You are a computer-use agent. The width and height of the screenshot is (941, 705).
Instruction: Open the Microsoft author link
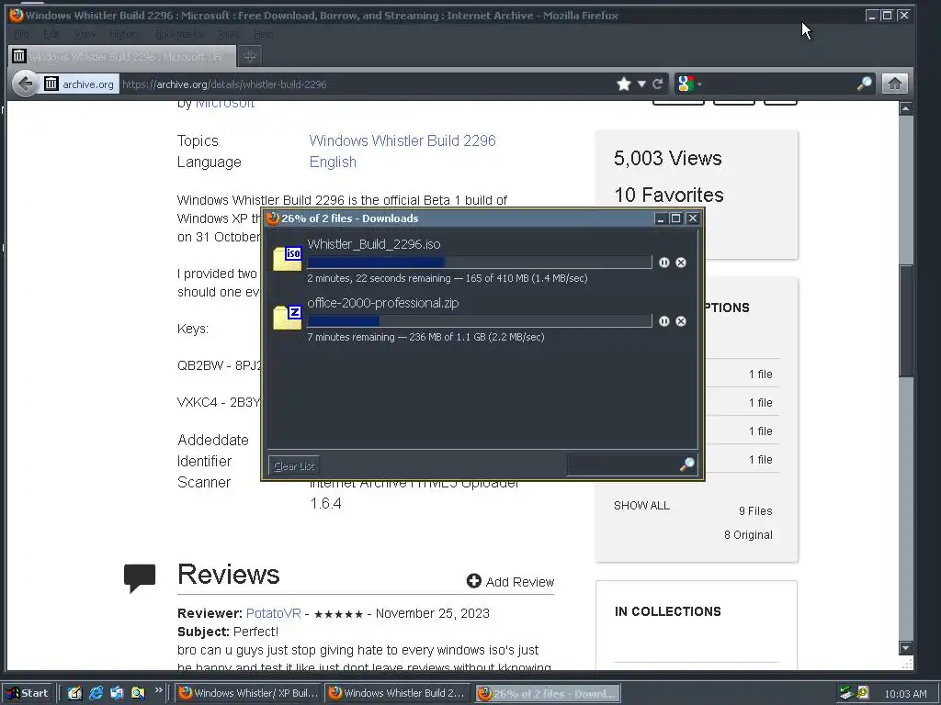click(225, 105)
